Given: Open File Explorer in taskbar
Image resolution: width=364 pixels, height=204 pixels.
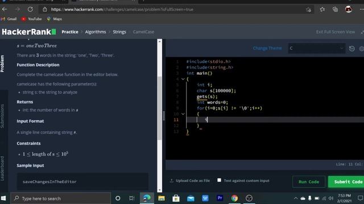Looking at the screenshot, I should click(x=162, y=198).
